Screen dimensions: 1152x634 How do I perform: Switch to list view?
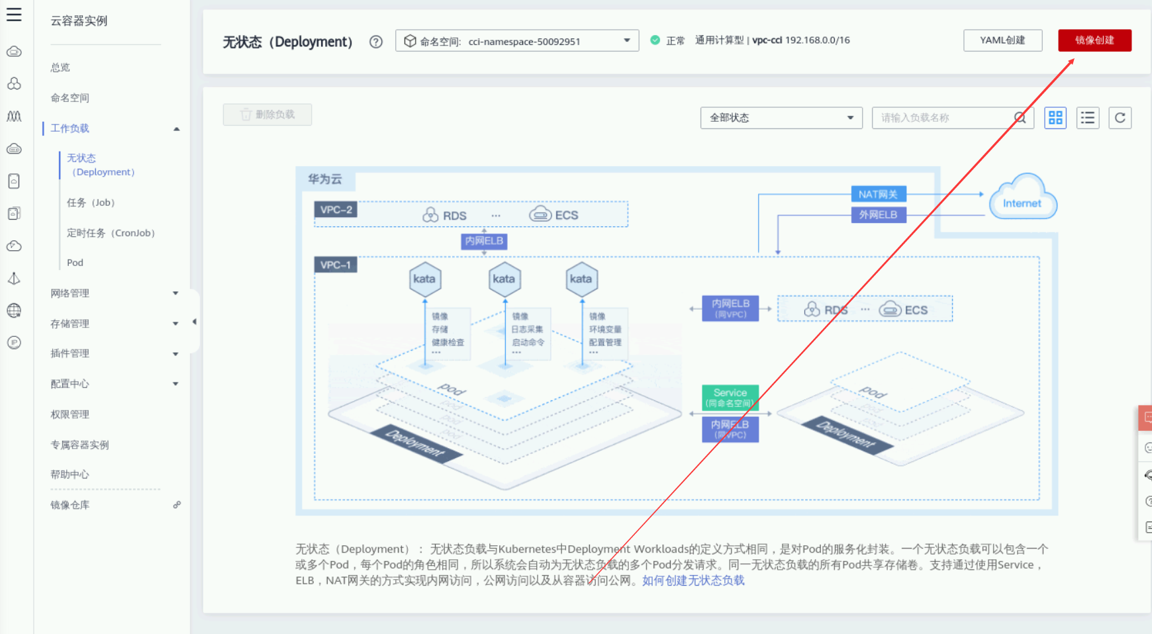click(1088, 118)
